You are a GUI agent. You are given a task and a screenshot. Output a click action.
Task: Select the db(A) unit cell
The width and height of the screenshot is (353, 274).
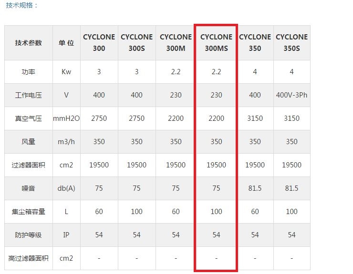tap(66, 188)
